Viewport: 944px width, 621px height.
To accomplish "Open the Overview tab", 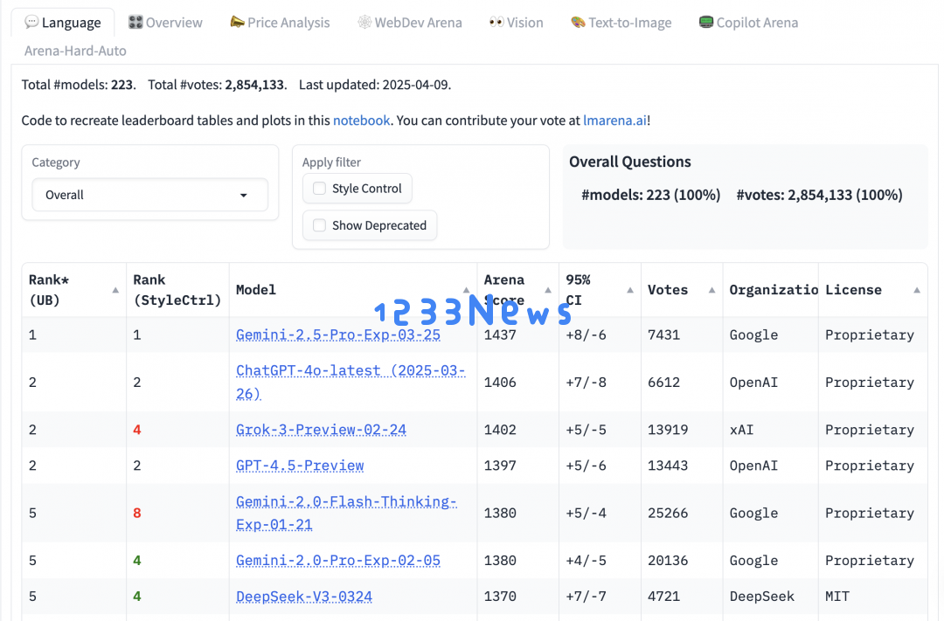I will click(x=165, y=23).
